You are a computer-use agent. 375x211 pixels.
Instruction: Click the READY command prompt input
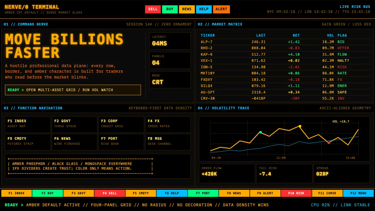(73, 90)
